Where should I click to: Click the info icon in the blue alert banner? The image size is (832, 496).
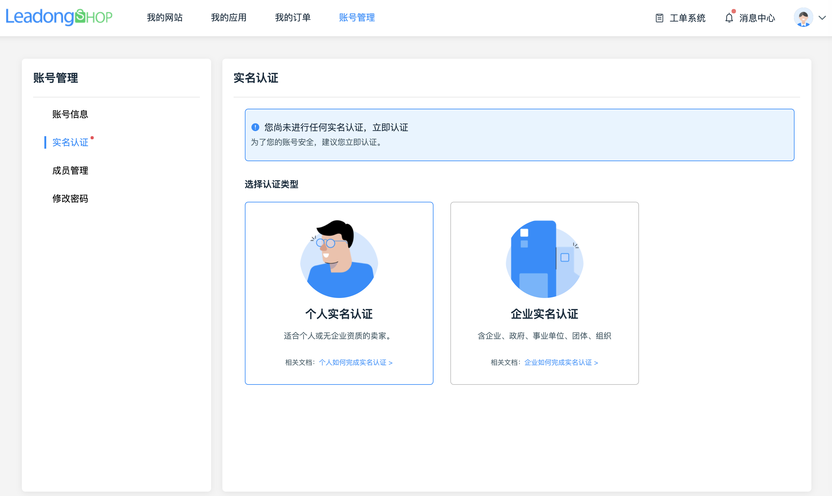(255, 127)
